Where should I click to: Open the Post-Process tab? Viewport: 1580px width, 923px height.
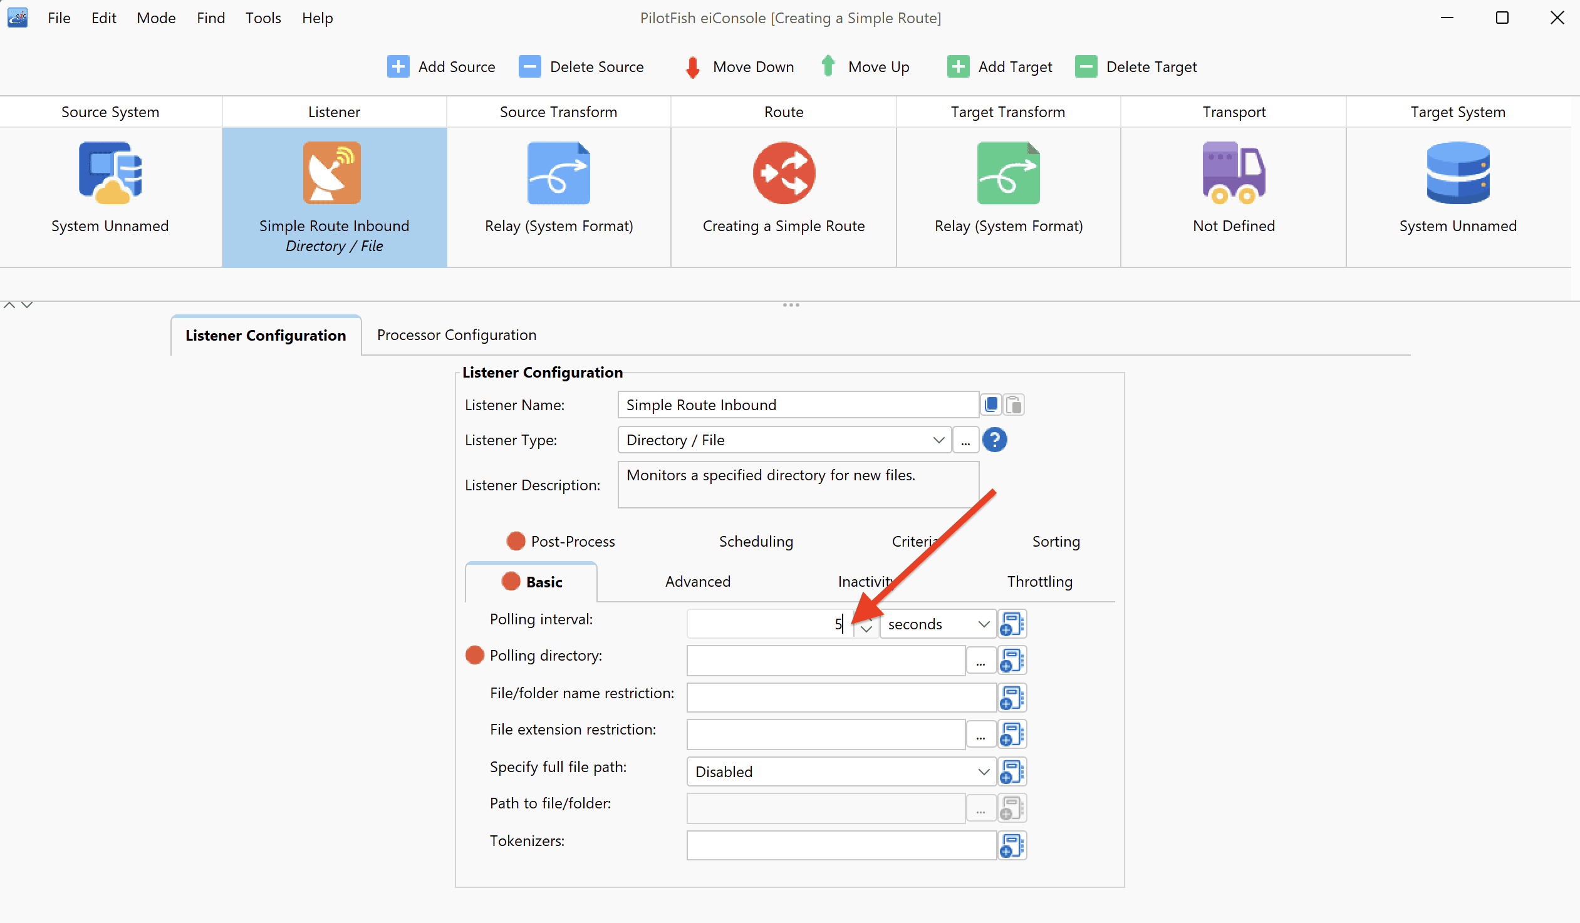click(561, 542)
